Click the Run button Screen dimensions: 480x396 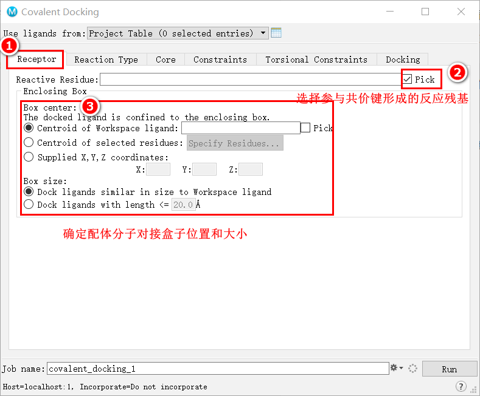(450, 369)
